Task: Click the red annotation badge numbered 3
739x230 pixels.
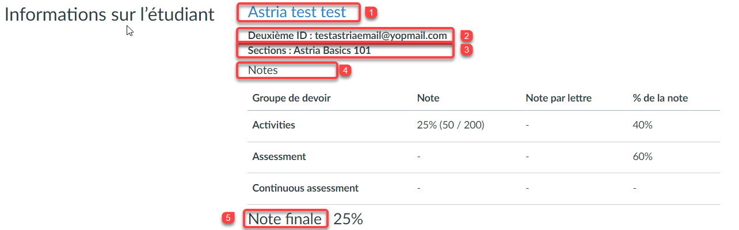Action: [x=467, y=50]
